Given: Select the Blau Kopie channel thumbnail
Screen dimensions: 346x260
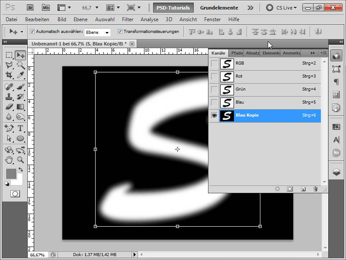Looking at the screenshot, I should (227, 116).
